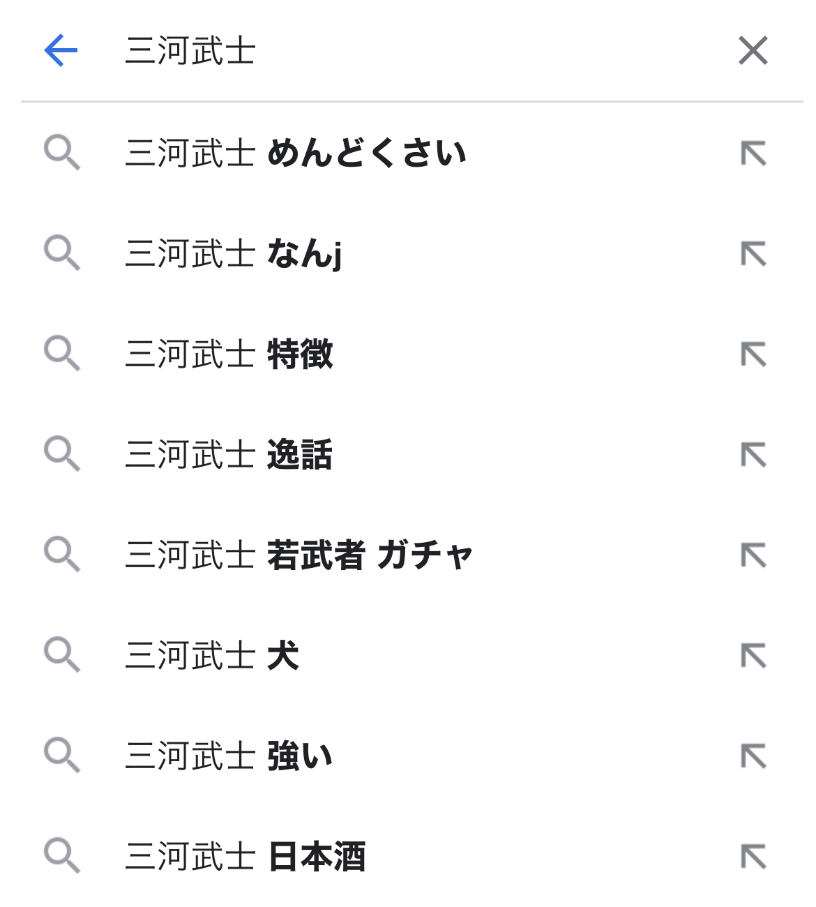Tap the blue back arrow
This screenshot has height=907, width=816.
(x=61, y=51)
